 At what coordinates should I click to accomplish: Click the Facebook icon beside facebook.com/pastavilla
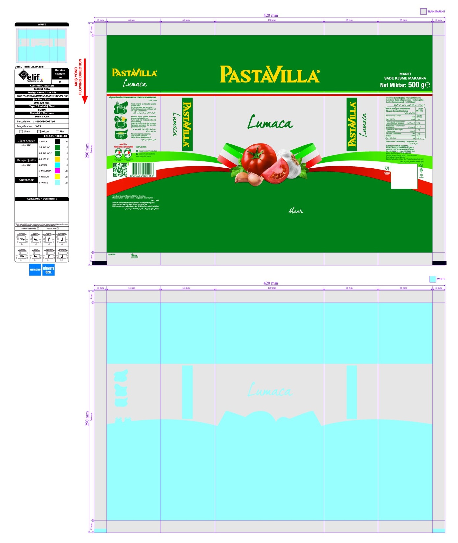point(137,154)
